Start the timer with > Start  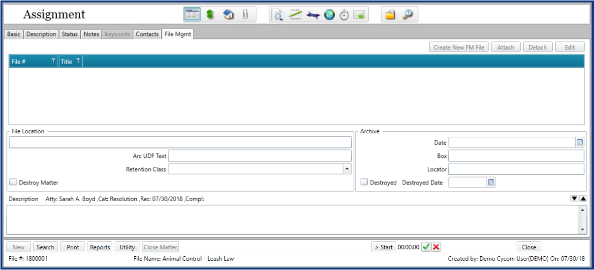point(384,247)
